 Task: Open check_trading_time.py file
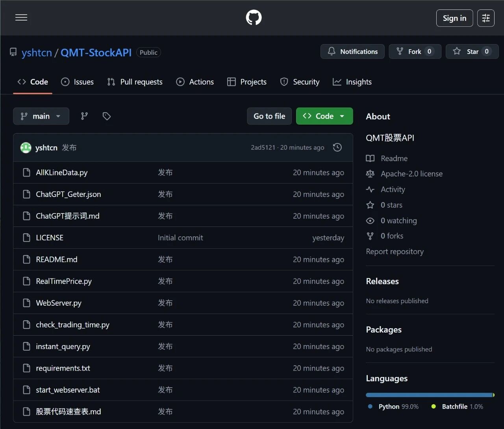pos(73,325)
